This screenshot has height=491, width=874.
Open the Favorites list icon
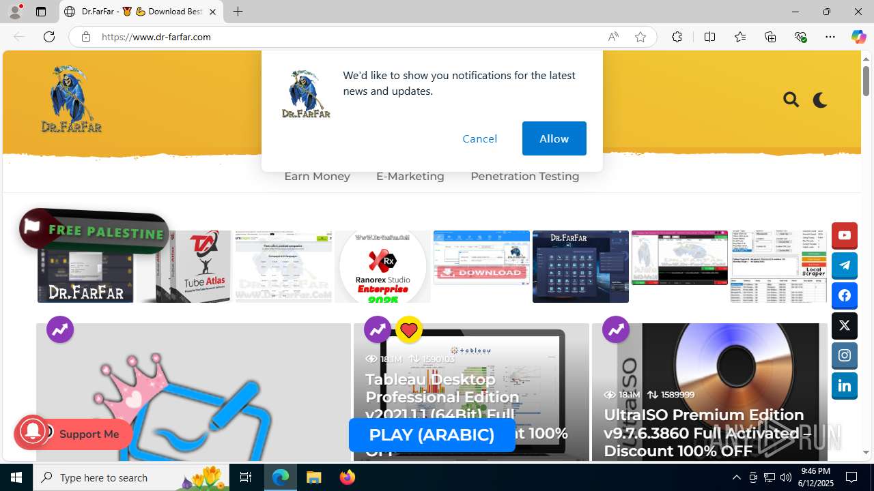point(740,37)
